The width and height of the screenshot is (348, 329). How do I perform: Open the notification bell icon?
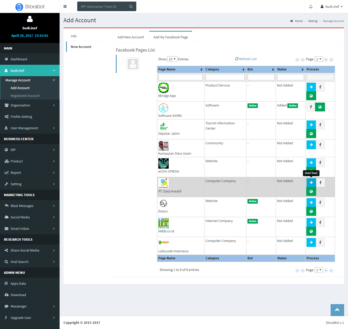(x=310, y=6)
